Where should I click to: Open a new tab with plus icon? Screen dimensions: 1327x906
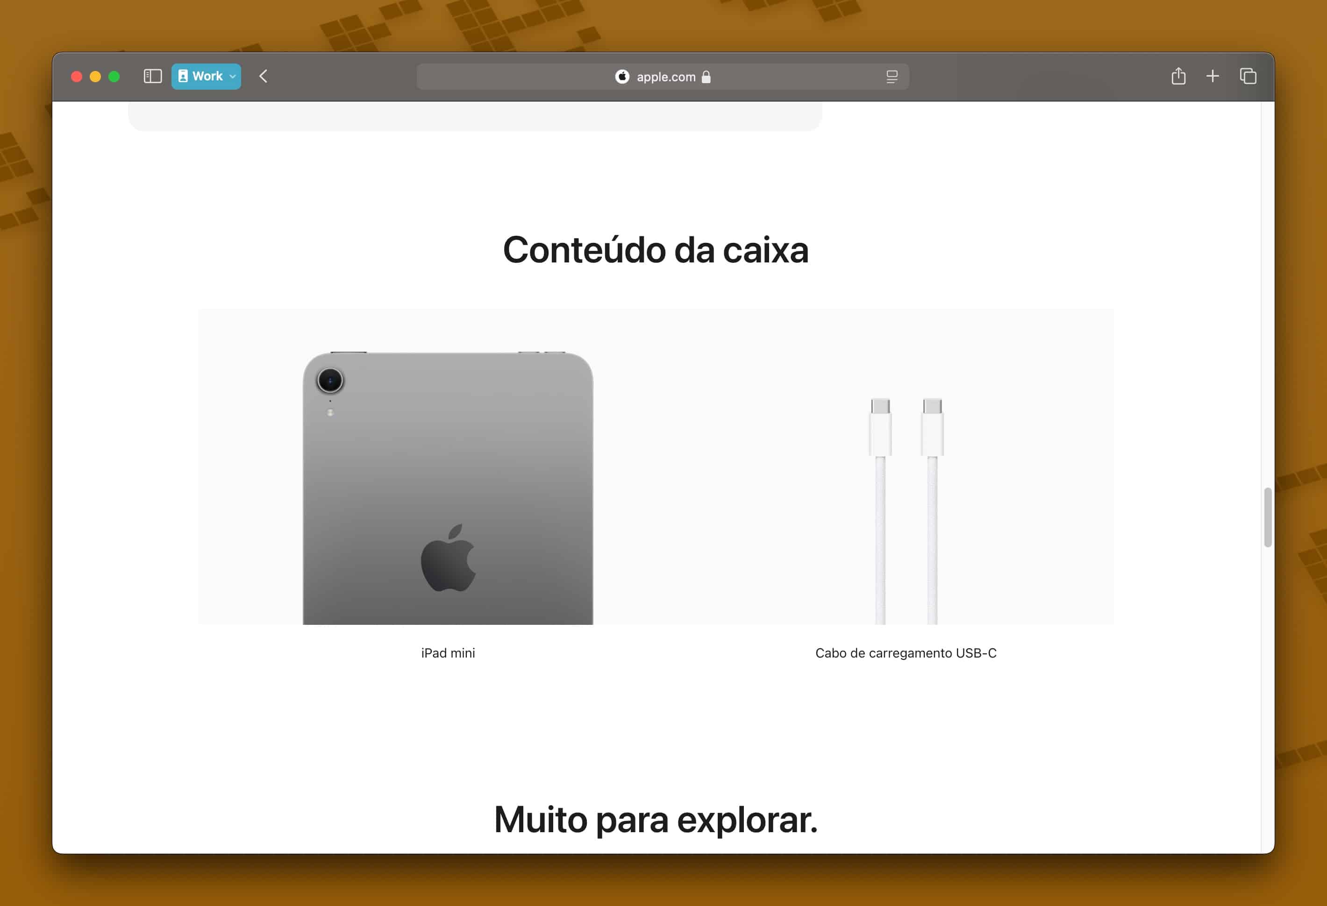pyautogui.click(x=1213, y=76)
